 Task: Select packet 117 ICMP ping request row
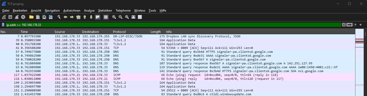coord(177,75)
